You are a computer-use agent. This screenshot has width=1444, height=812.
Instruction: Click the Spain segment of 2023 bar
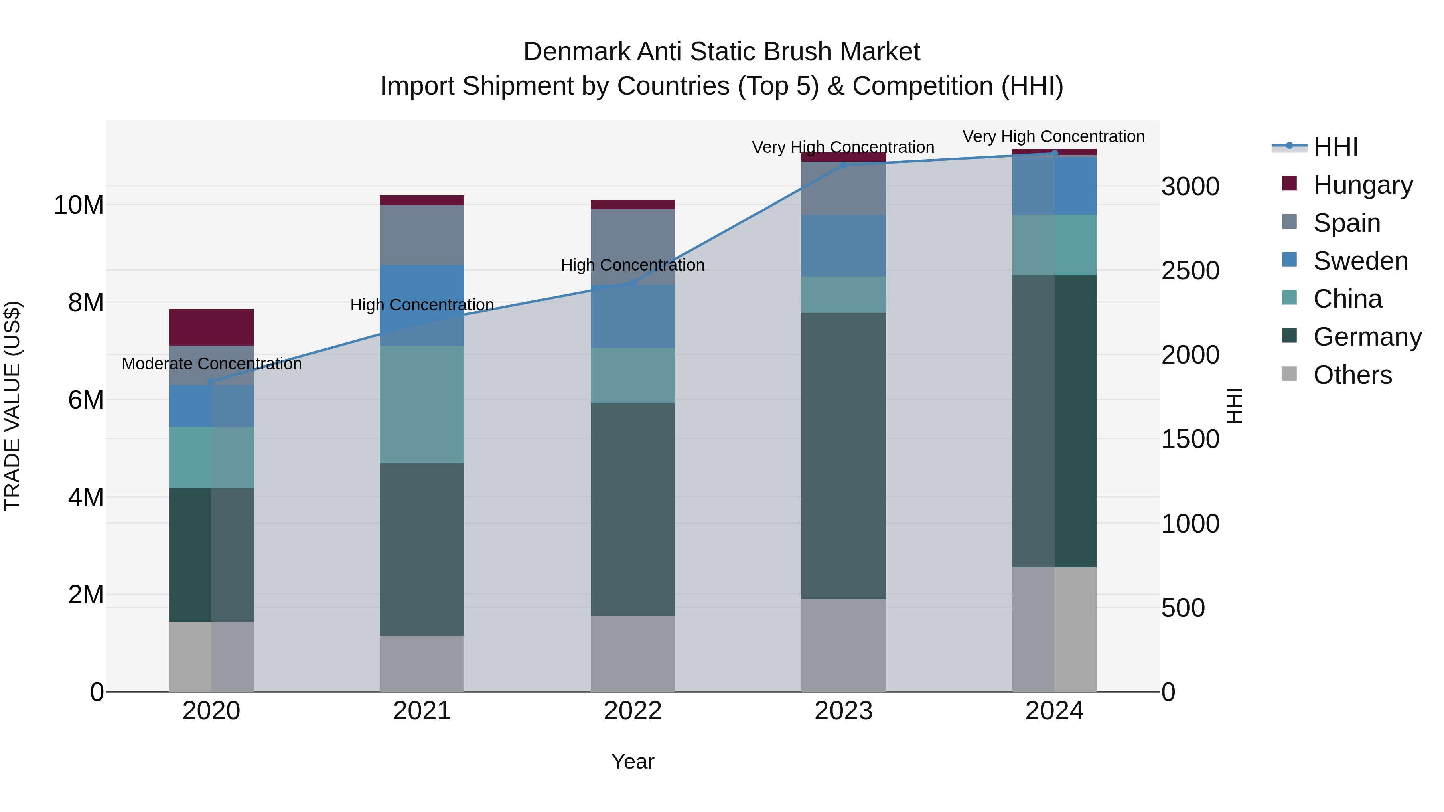click(844, 188)
